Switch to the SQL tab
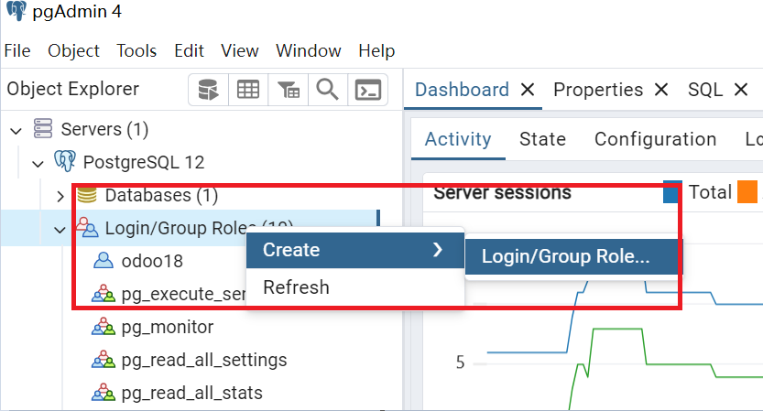Image resolution: width=763 pixels, height=411 pixels. point(705,90)
